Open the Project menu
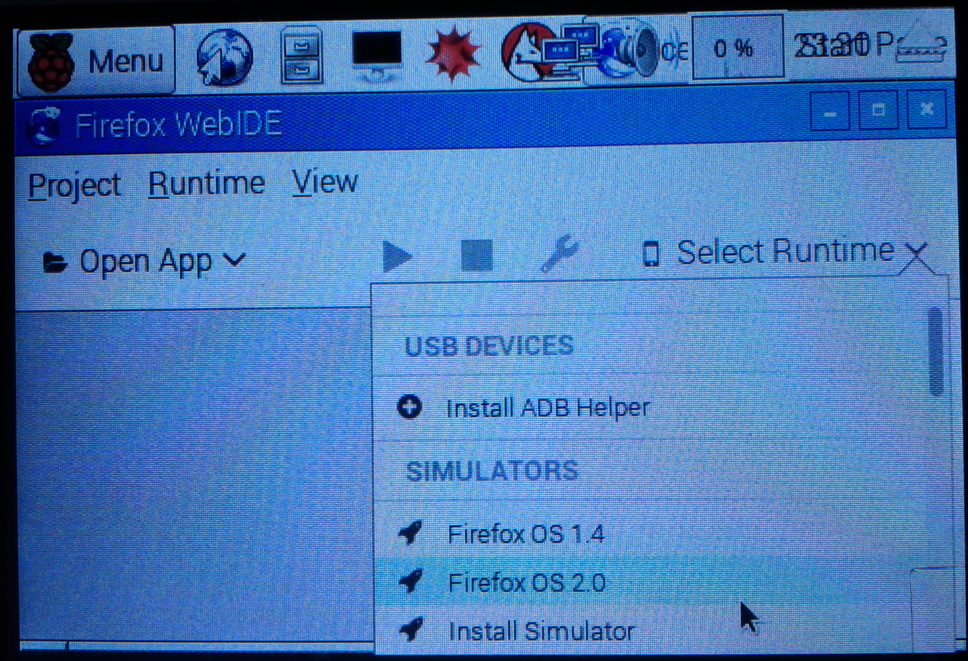The image size is (968, 661). (x=74, y=186)
